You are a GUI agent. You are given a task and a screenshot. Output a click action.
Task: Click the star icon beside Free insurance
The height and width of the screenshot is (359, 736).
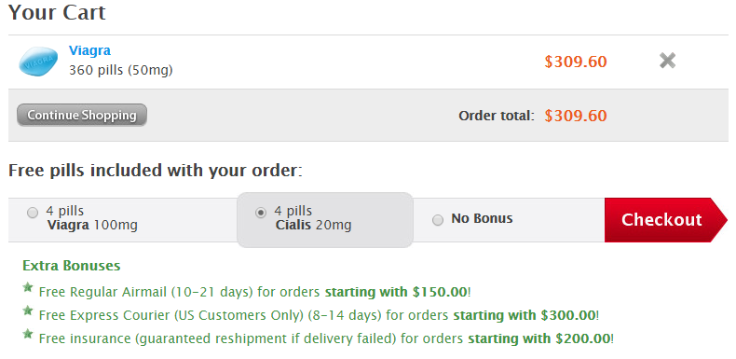pyautogui.click(x=28, y=334)
